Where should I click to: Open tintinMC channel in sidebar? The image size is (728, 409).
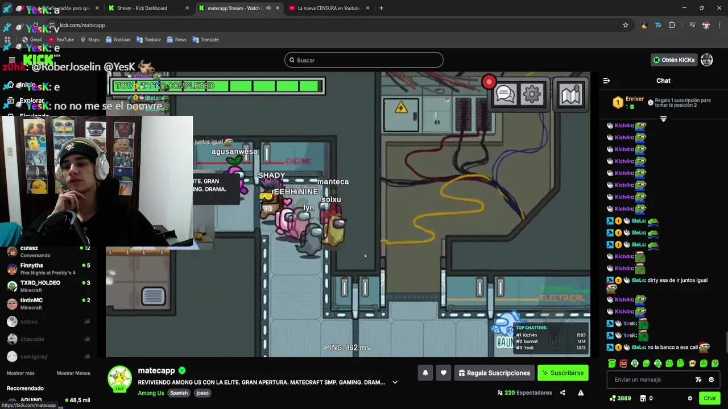click(x=48, y=303)
